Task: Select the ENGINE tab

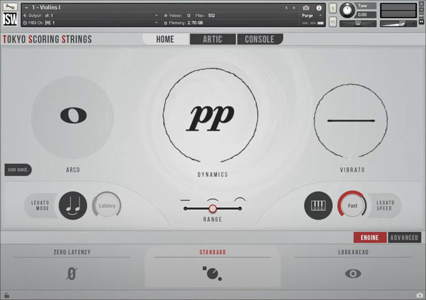Action: click(x=370, y=238)
